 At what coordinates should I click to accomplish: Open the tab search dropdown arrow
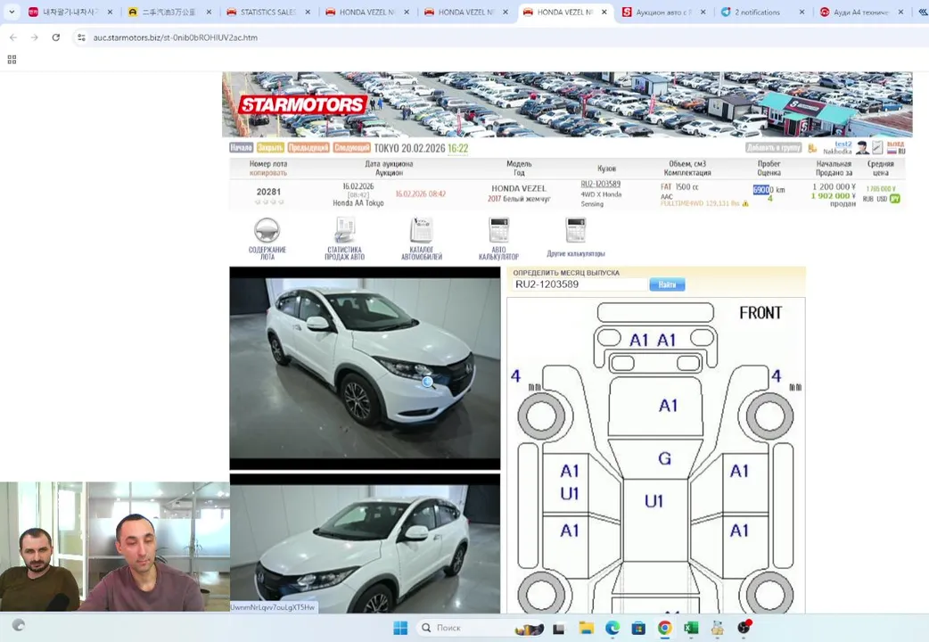[12, 12]
